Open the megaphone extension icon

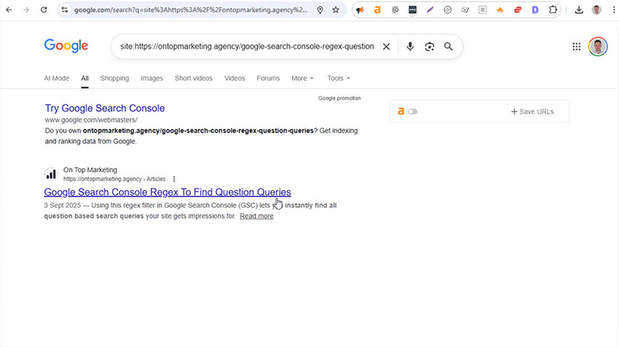pyautogui.click(x=360, y=10)
